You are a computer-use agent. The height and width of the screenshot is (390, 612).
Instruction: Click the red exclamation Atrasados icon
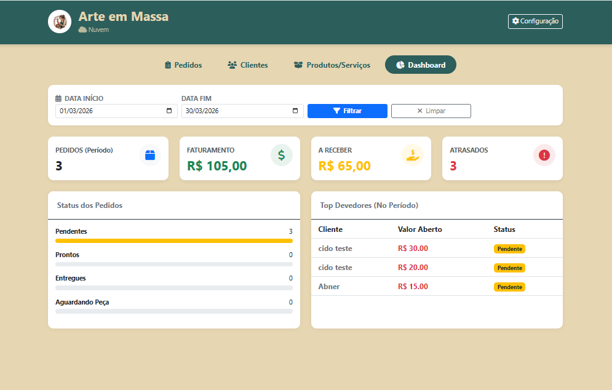pos(544,155)
